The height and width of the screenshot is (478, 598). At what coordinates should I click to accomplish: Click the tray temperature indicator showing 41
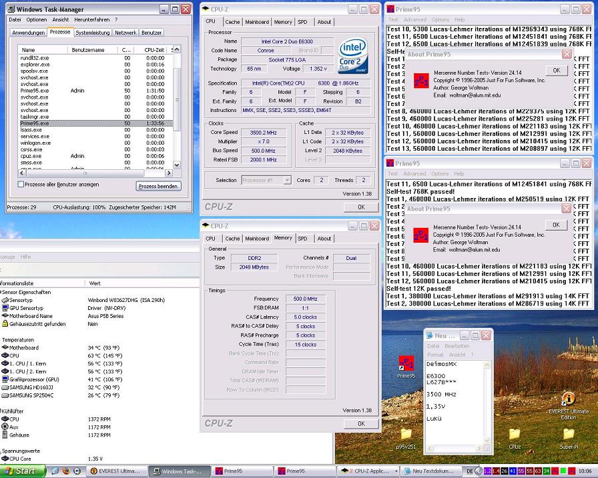pos(512,471)
